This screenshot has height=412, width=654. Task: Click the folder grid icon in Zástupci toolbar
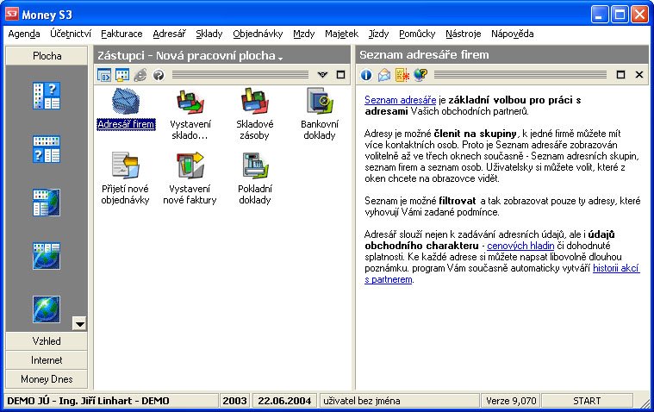coord(122,75)
